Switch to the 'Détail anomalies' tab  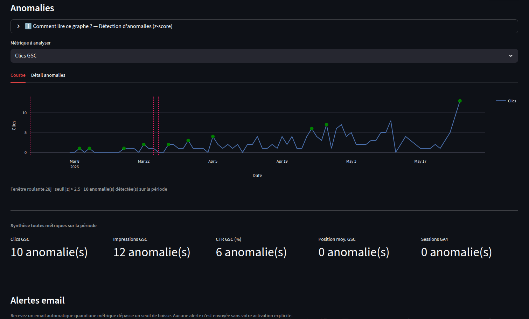click(48, 75)
